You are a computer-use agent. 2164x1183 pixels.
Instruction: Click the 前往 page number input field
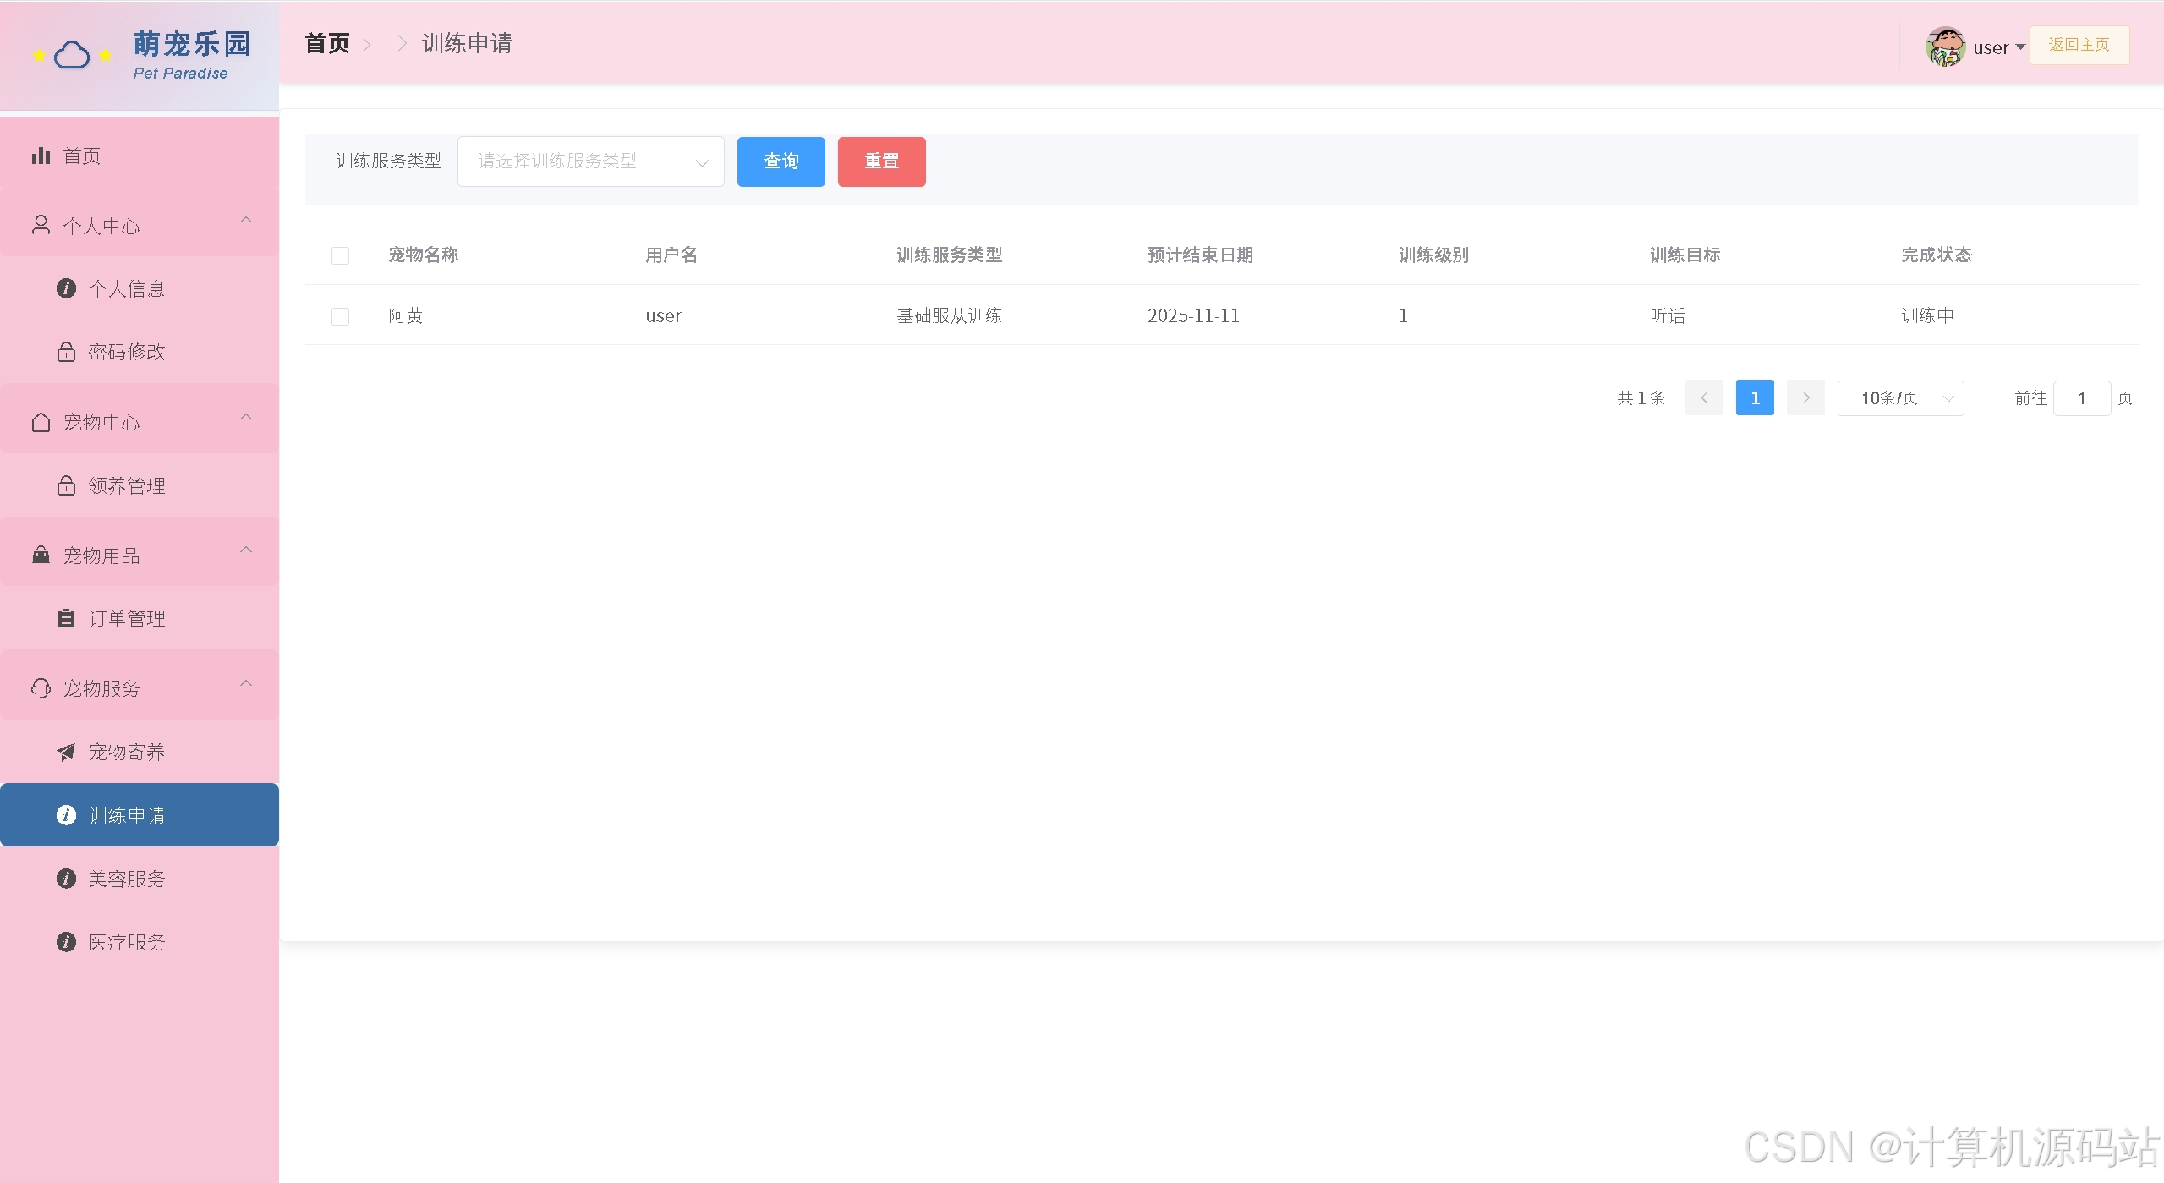tap(2081, 397)
